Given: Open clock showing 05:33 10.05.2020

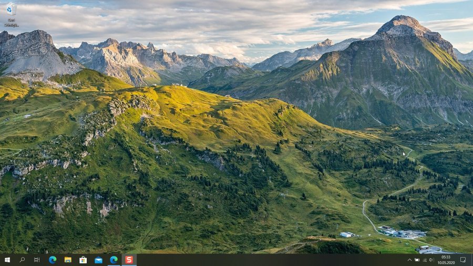Looking at the screenshot, I should (446, 260).
